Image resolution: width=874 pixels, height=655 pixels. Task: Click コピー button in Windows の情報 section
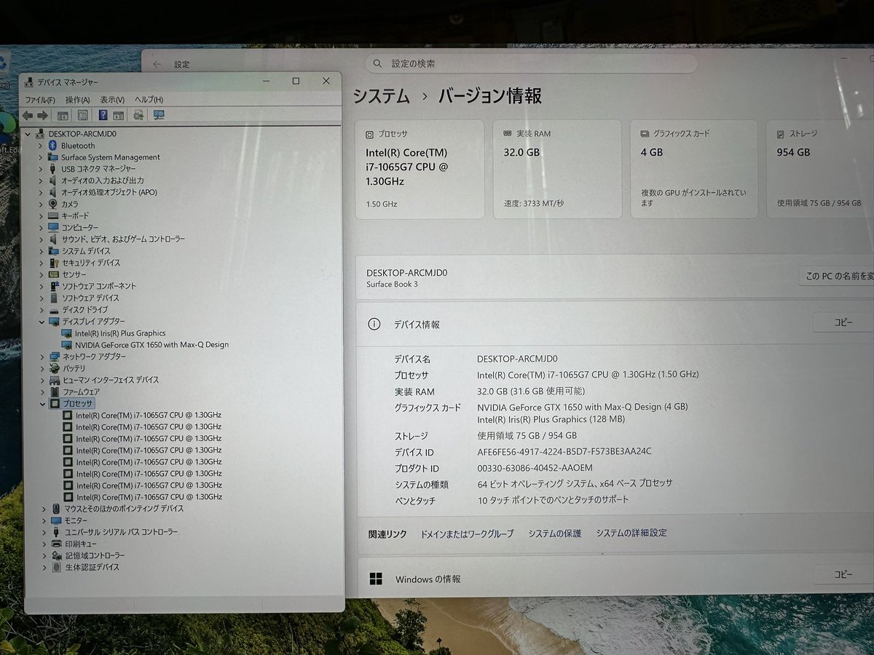[x=843, y=574]
